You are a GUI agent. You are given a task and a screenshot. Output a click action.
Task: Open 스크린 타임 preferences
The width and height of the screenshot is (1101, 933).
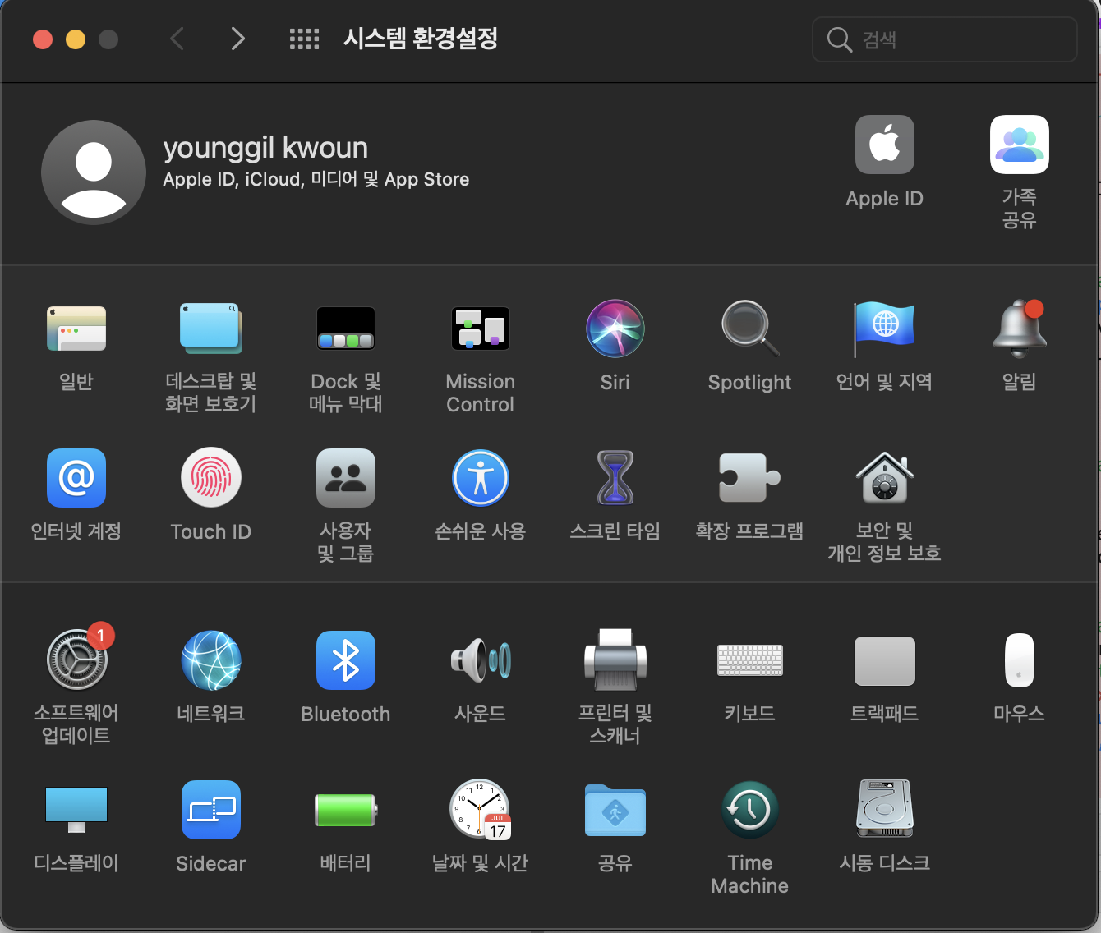click(x=615, y=478)
